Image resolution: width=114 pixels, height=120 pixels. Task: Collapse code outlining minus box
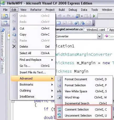(13, 101)
